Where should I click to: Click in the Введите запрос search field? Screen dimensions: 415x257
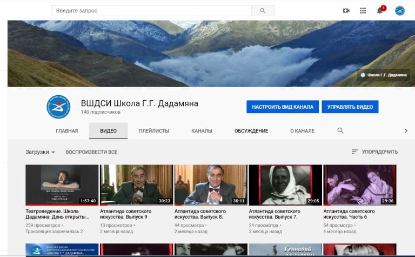coord(152,11)
